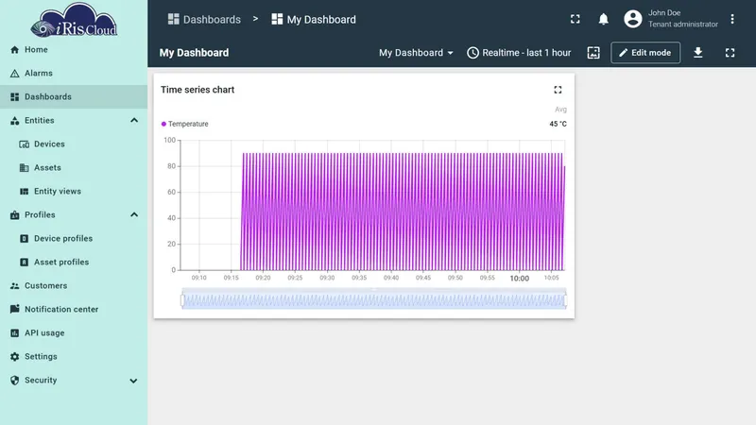The width and height of the screenshot is (756, 425).
Task: Open the Home menu item
Action: pos(74,50)
